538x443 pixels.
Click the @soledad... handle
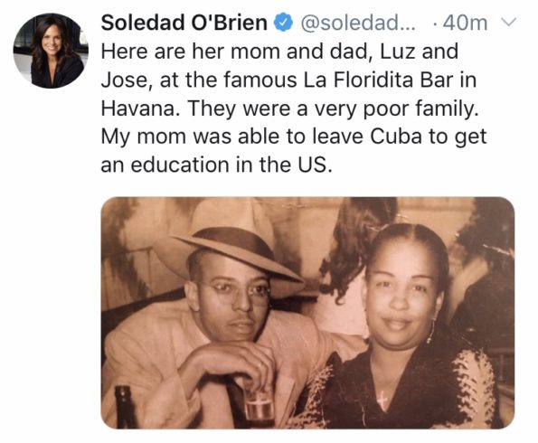coord(358,23)
